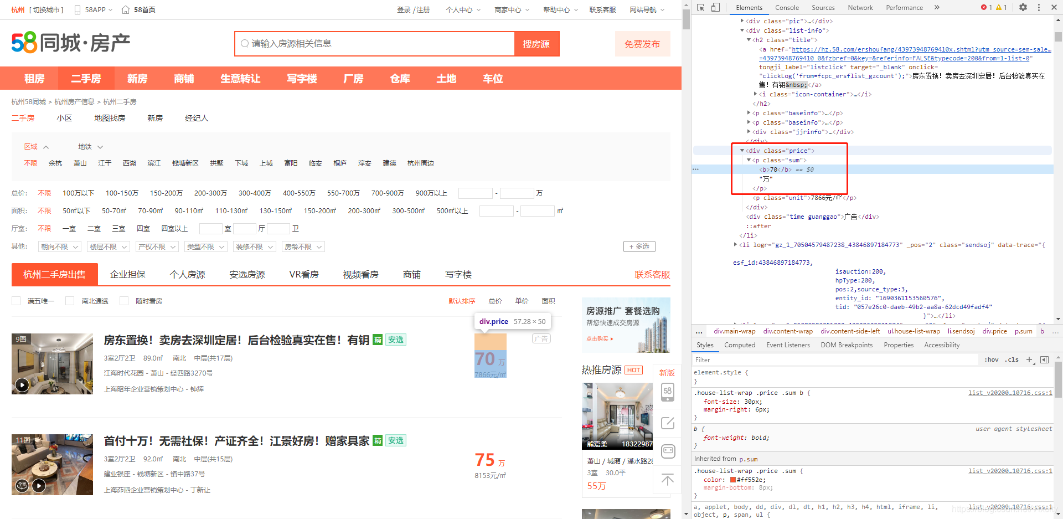This screenshot has height=519, width=1063.
Task: Open the 类型不限 dropdown
Action: [206, 246]
